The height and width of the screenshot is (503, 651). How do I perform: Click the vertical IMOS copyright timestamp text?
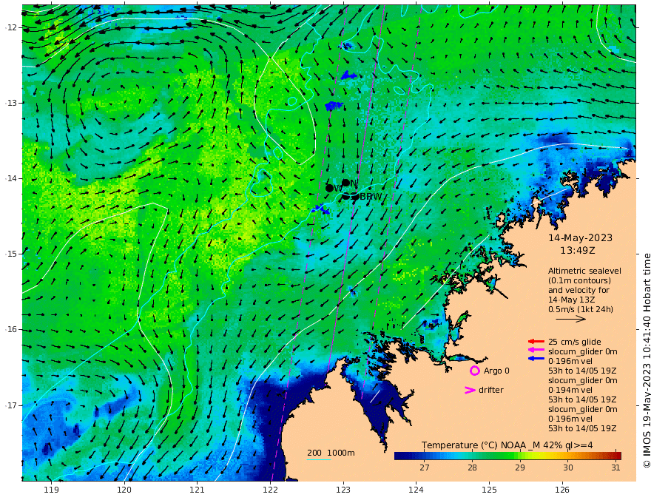pyautogui.click(x=646, y=361)
